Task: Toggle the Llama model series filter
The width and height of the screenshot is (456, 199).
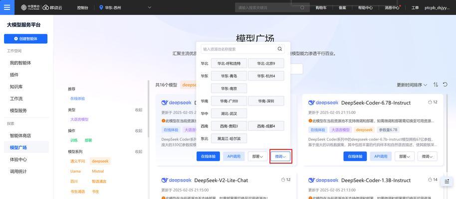Action: coord(75,171)
